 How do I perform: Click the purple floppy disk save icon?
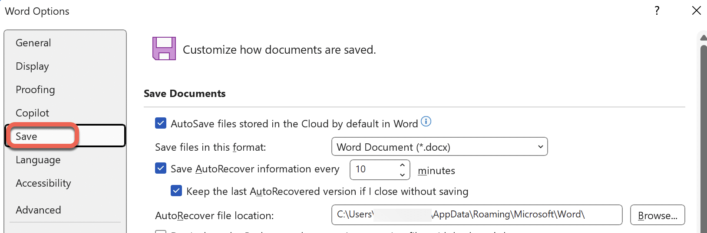coord(164,49)
